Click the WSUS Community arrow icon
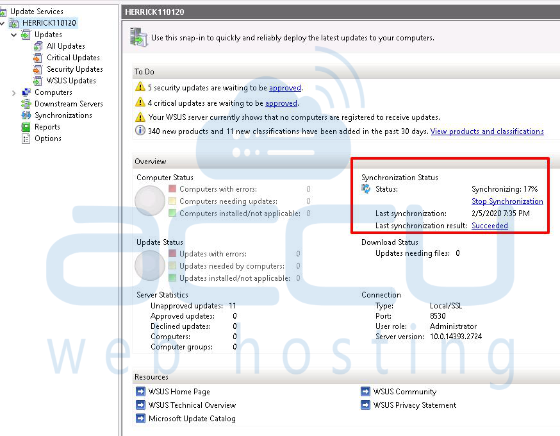560x436 pixels. click(365, 392)
